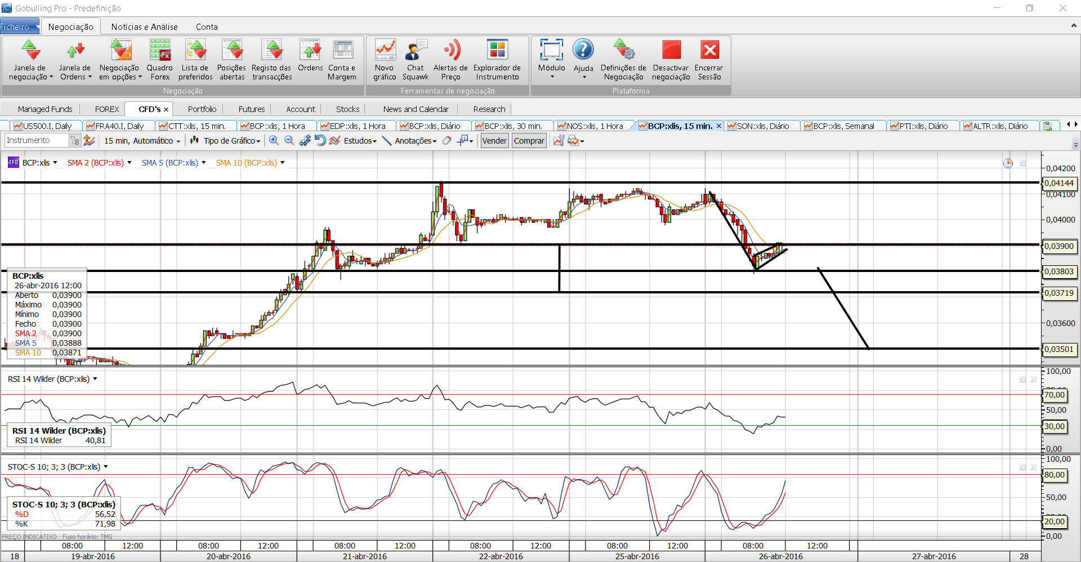Open the Ficheiro menu
Image resolution: width=1081 pixels, height=562 pixels.
point(19,26)
